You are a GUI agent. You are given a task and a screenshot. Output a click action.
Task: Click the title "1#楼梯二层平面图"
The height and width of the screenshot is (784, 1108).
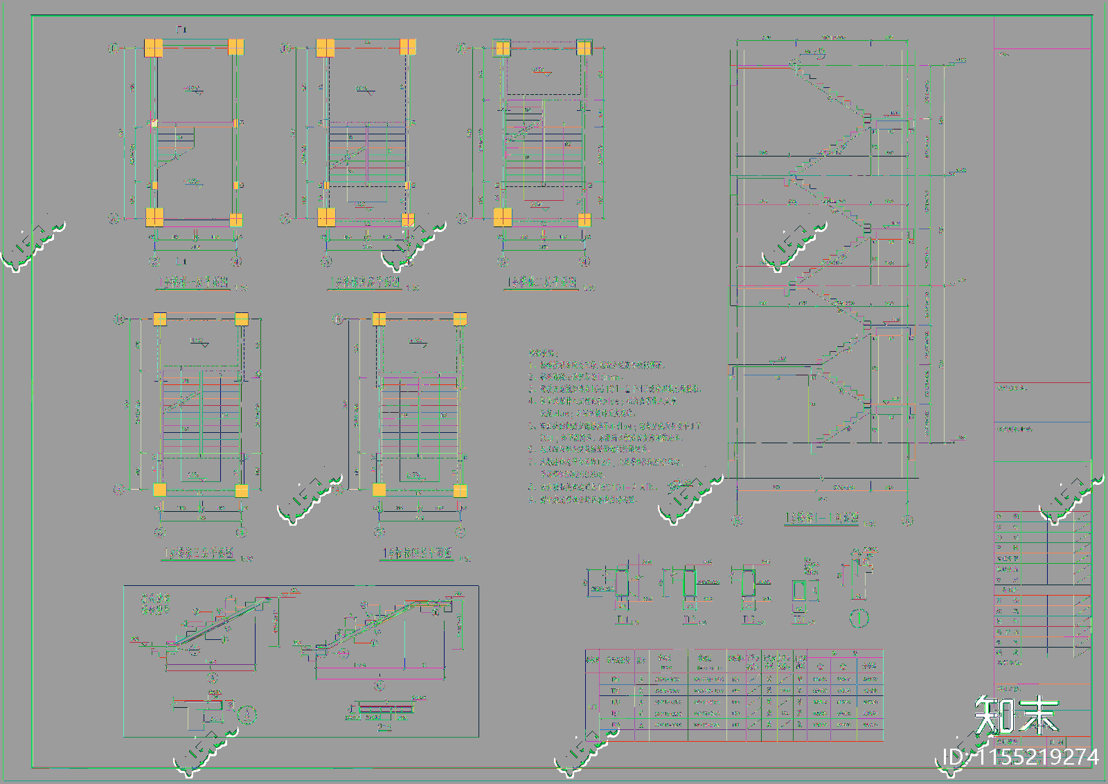tap(542, 283)
